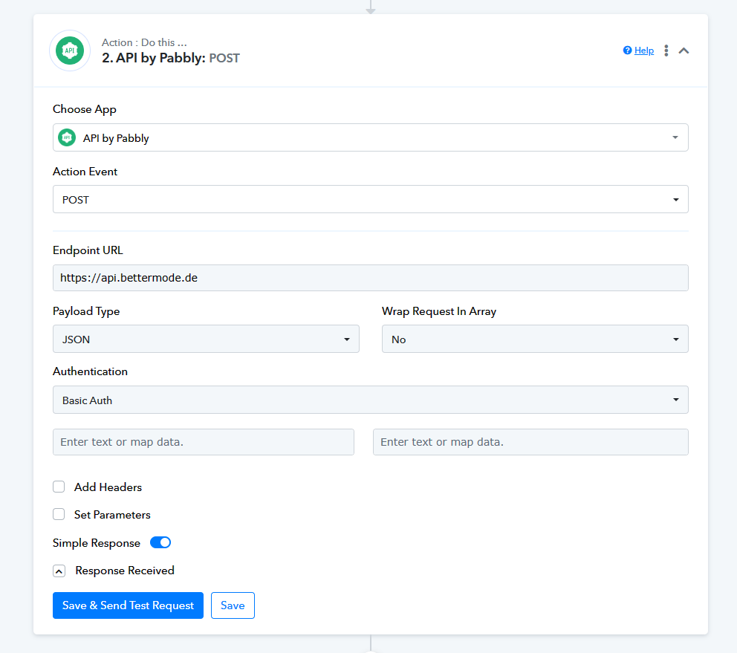737x653 pixels.
Task: Open the Choose App dropdown
Action: (371, 137)
